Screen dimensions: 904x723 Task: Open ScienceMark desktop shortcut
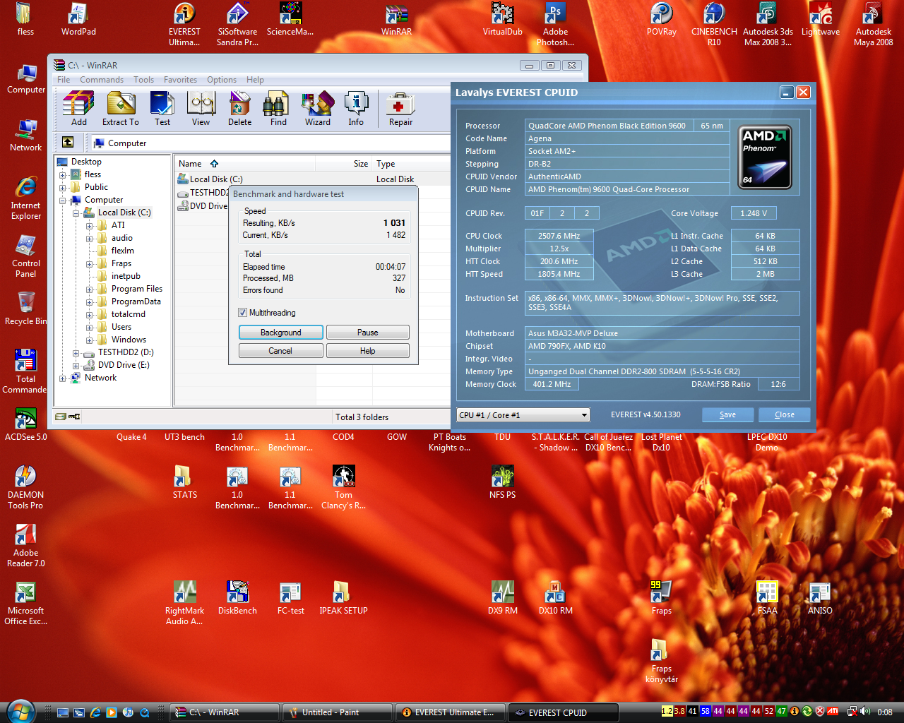tap(290, 19)
